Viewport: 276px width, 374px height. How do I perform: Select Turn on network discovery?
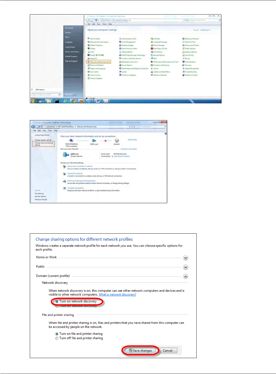tap(76, 301)
